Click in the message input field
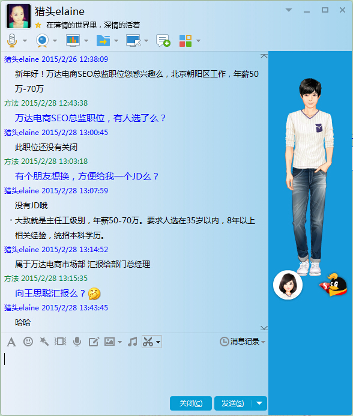The height and width of the screenshot is (416, 353). click(134, 372)
